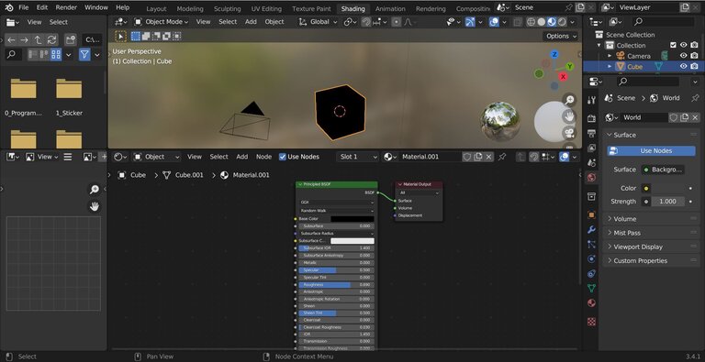Go back in file browser
Screen dimensions: 705x362
(11, 40)
